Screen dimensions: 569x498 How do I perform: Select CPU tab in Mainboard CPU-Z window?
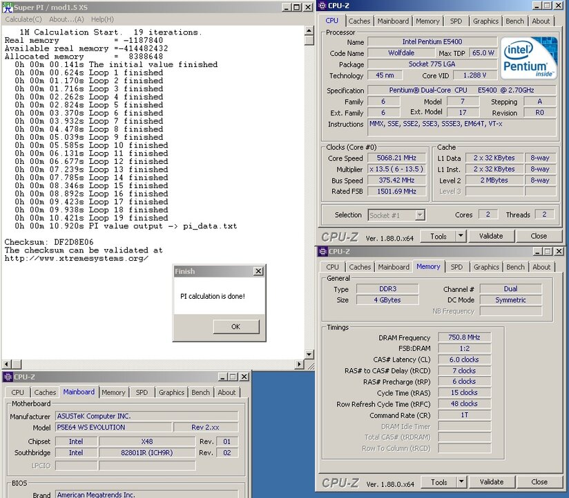[x=17, y=392]
